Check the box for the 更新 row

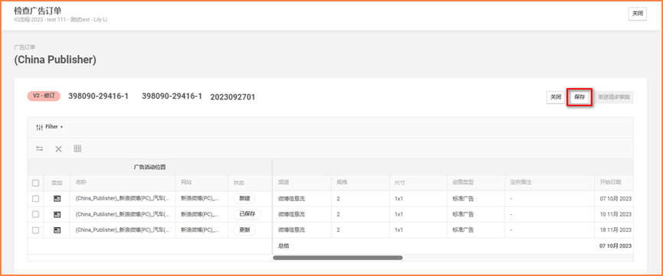[x=35, y=230]
